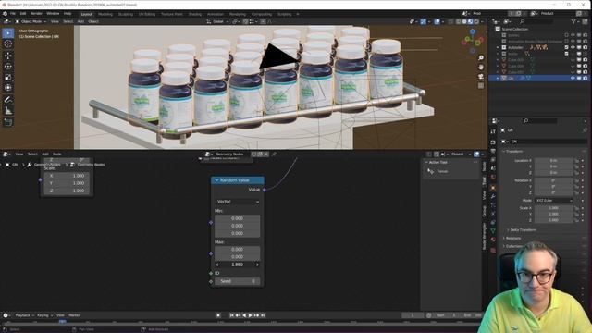This screenshot has height=333, width=592.
Task: Toggle the pin icon in node editor header
Action: point(275,154)
